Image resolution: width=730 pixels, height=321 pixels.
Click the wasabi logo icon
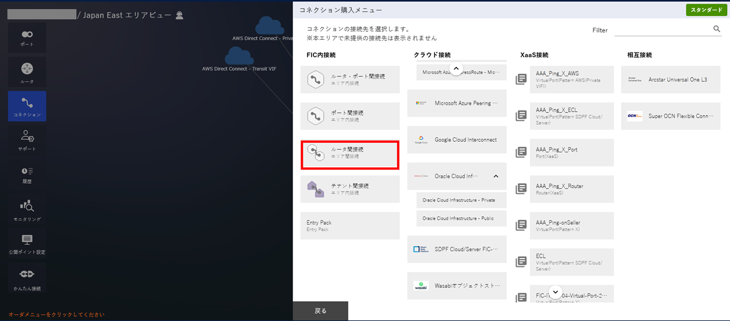pos(421,286)
